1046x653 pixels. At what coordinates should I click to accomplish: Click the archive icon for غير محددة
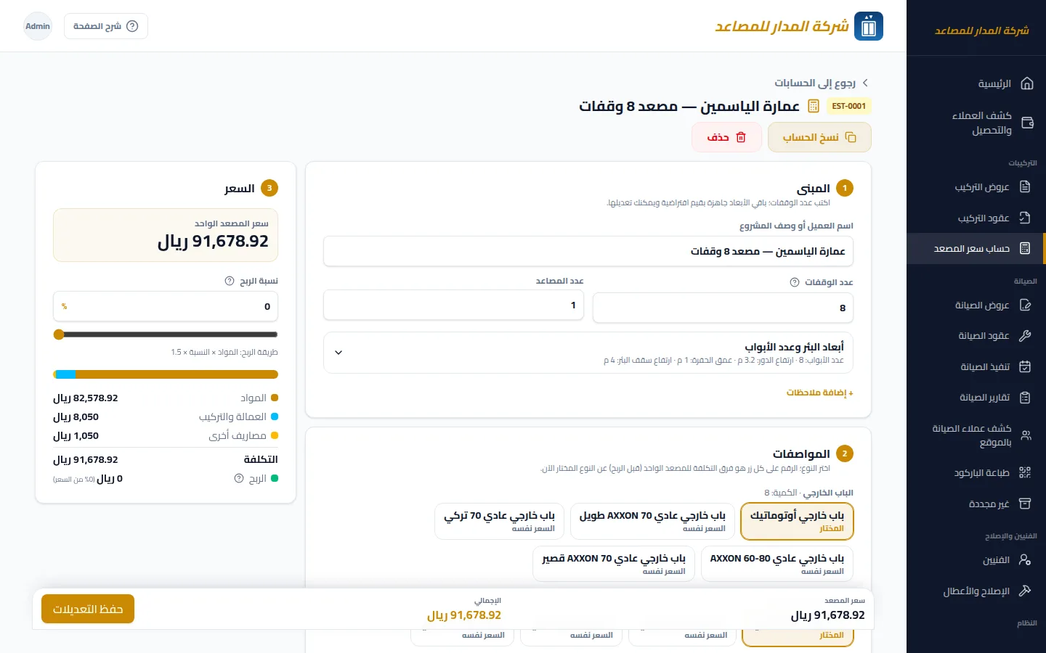pos(1025,504)
